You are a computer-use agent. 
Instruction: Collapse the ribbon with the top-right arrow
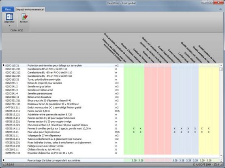point(221,9)
